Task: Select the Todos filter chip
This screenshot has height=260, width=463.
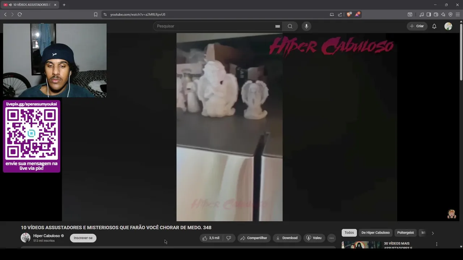Action: (x=349, y=233)
